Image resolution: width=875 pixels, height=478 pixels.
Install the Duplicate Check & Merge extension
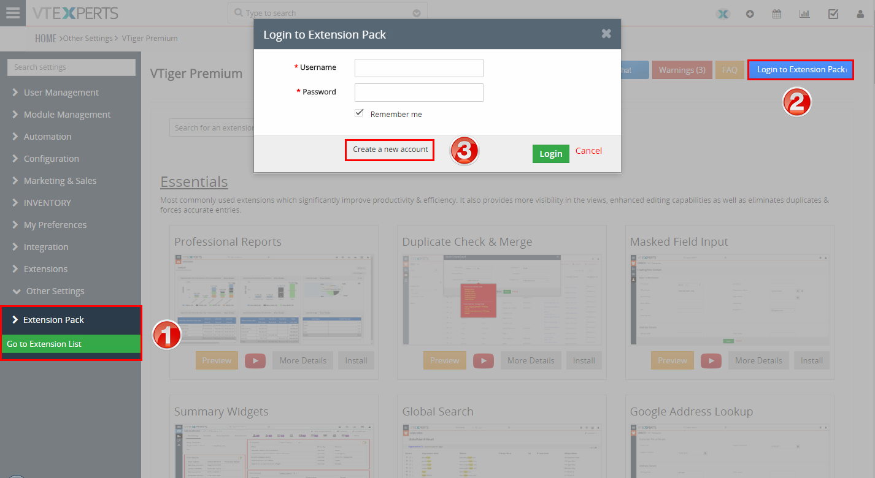tap(584, 360)
